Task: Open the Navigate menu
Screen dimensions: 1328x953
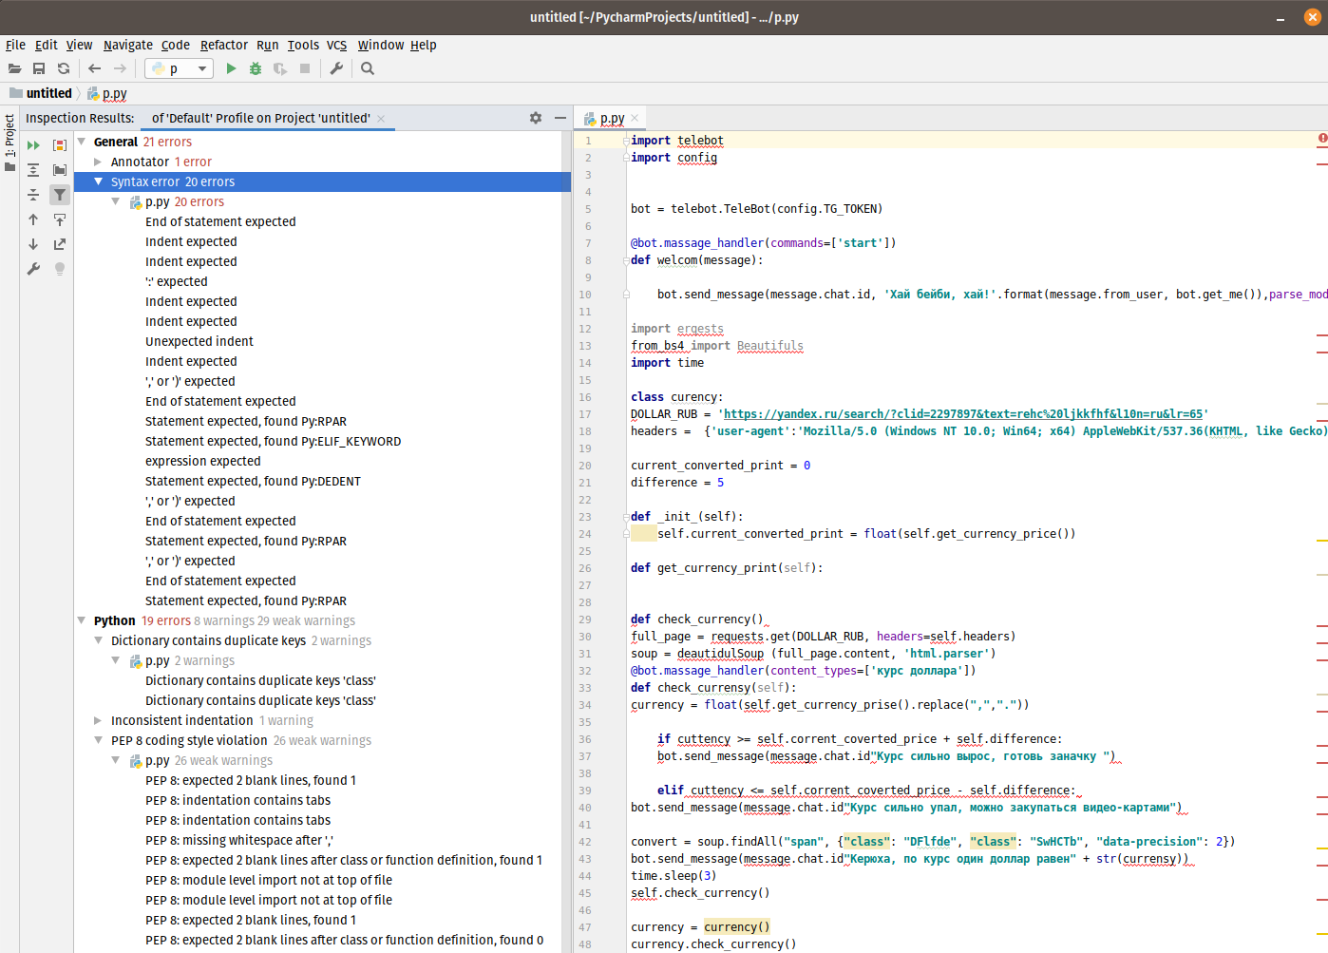Action: (x=128, y=45)
